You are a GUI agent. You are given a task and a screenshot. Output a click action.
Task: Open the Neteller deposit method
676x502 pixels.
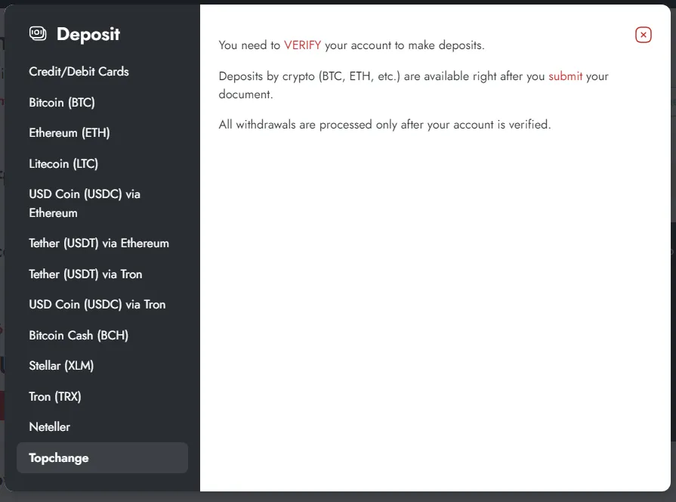click(49, 427)
